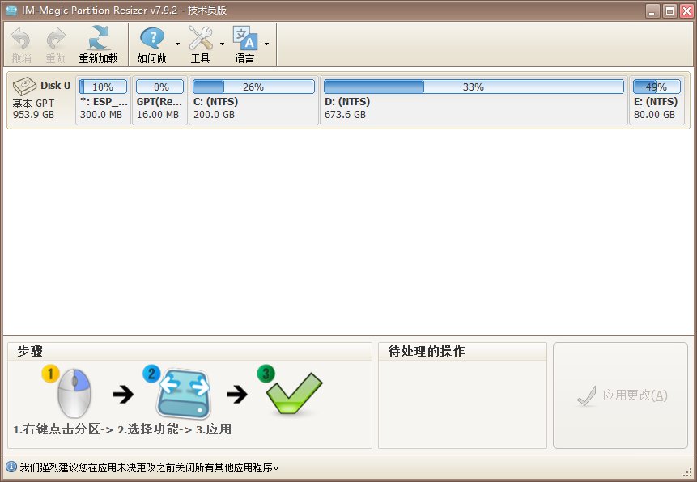Open the How-to (如何做) help icon

coord(152,38)
